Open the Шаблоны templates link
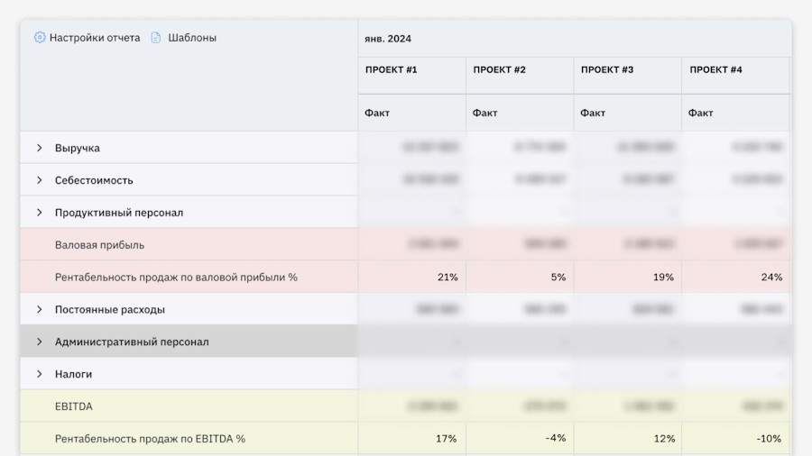The height and width of the screenshot is (456, 812). [x=191, y=38]
